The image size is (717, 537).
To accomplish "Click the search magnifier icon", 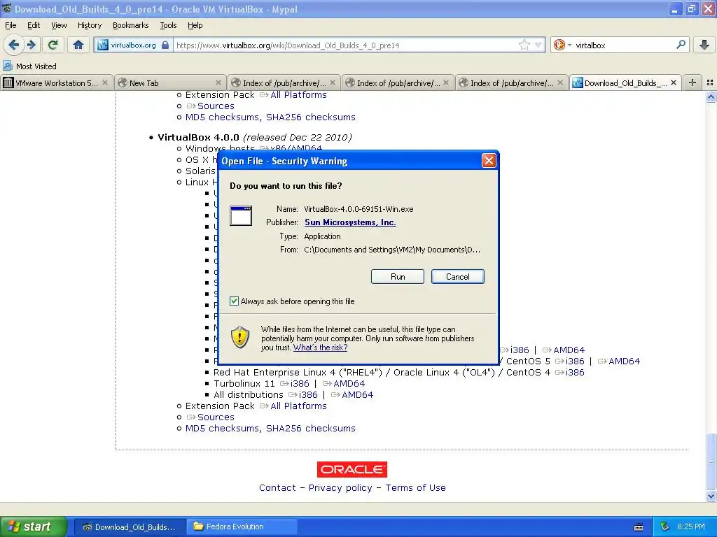I will pos(681,45).
